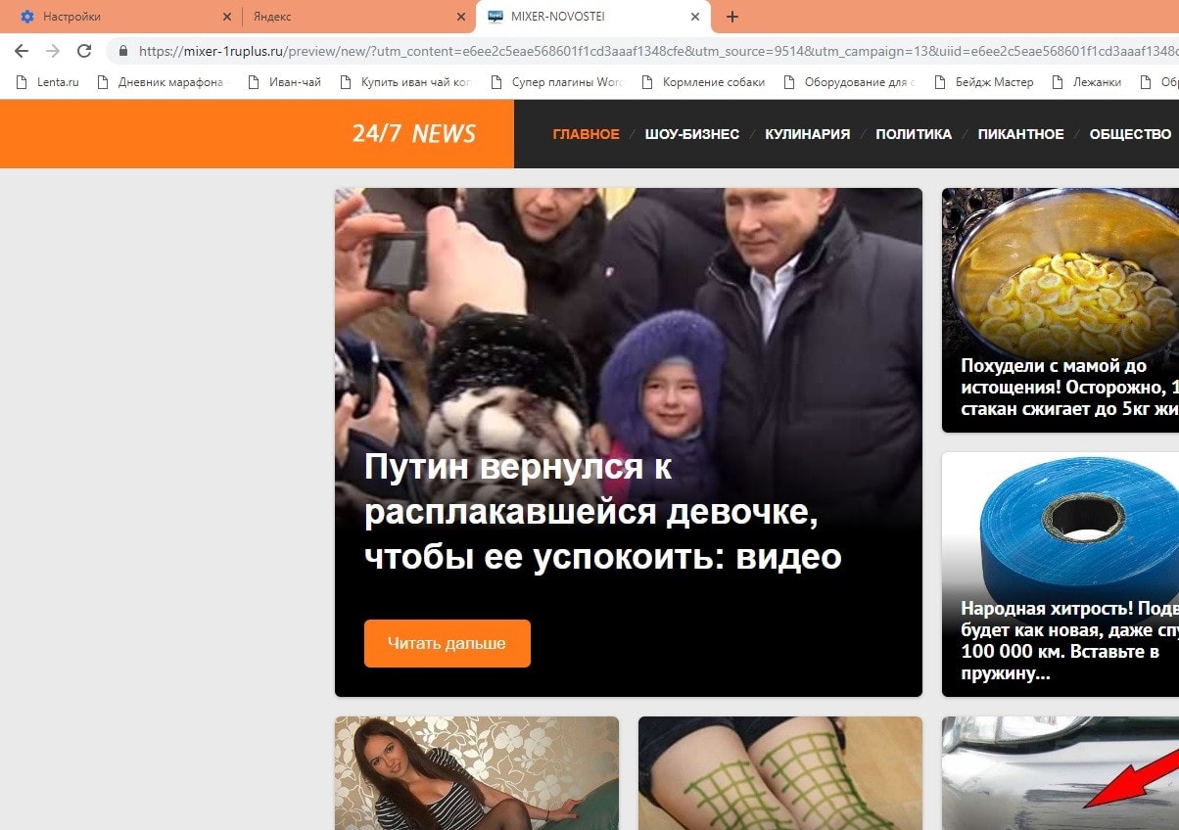This screenshot has height=830, width=1179.
Task: Open the Народная хитрость article
Action: [x=1069, y=641]
